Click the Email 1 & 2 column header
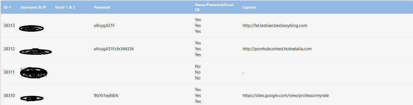The height and width of the screenshot is (105, 413). pyautogui.click(x=65, y=7)
